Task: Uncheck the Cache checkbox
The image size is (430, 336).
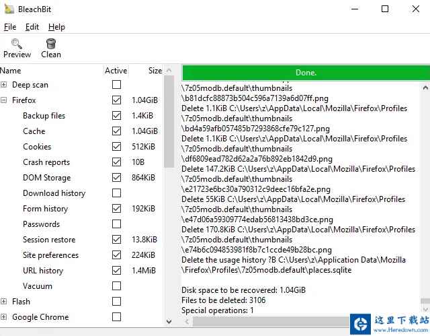Action: (x=116, y=131)
